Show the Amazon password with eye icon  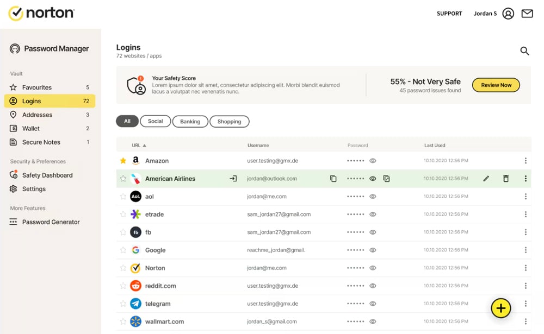(373, 161)
